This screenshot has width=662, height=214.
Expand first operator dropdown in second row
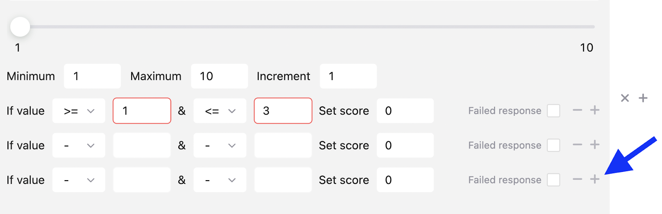pos(79,146)
